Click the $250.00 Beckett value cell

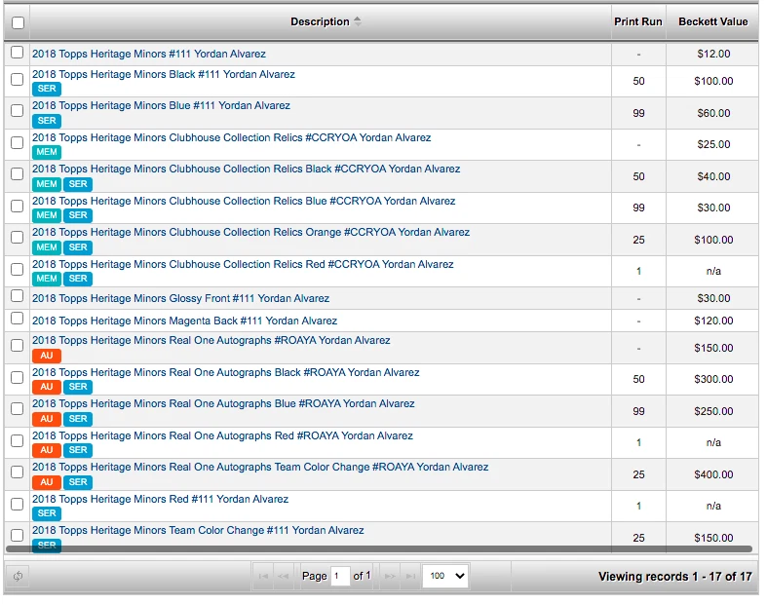point(713,411)
